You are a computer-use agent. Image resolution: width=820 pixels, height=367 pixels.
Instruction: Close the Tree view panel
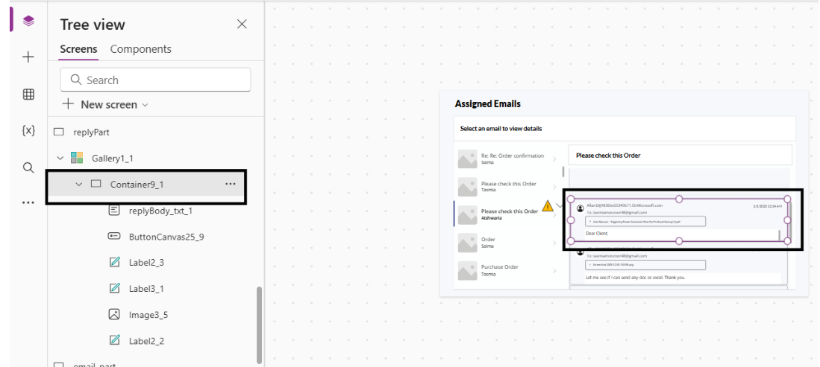242,24
